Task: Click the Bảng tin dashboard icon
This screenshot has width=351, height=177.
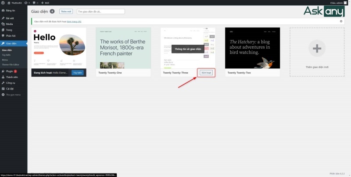Action: click(x=3, y=11)
